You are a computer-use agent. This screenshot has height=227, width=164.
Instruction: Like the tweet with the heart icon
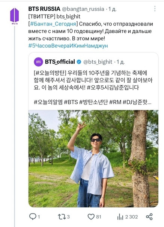click(91, 217)
